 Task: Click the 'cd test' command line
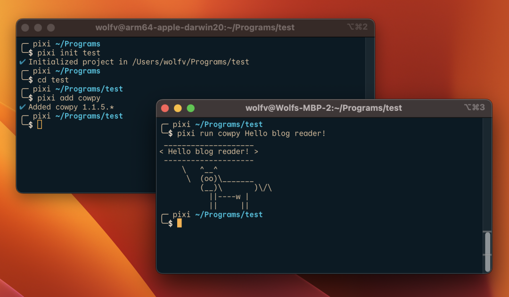coord(53,80)
